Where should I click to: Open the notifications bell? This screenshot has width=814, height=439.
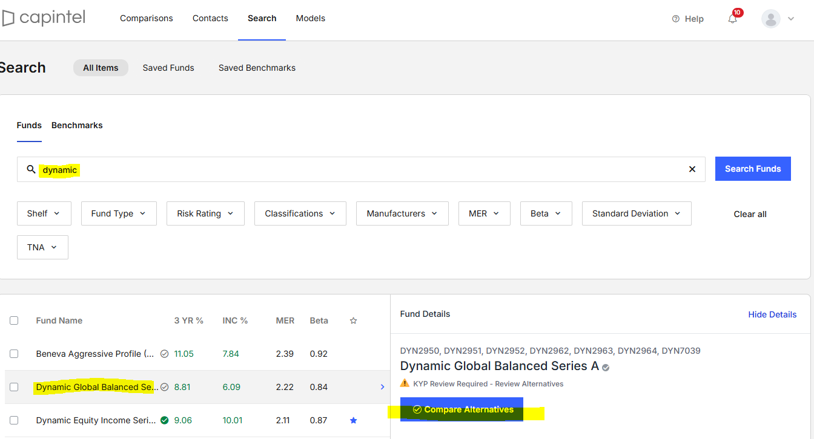click(x=733, y=19)
